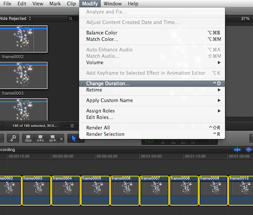Open the edit mode dropdown arrow

(61, 139)
